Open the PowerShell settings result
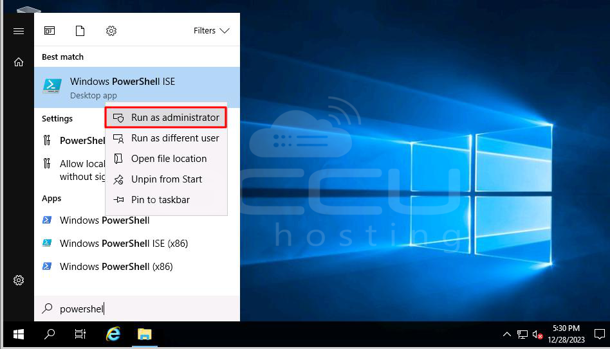This screenshot has width=610, height=349. click(70, 140)
